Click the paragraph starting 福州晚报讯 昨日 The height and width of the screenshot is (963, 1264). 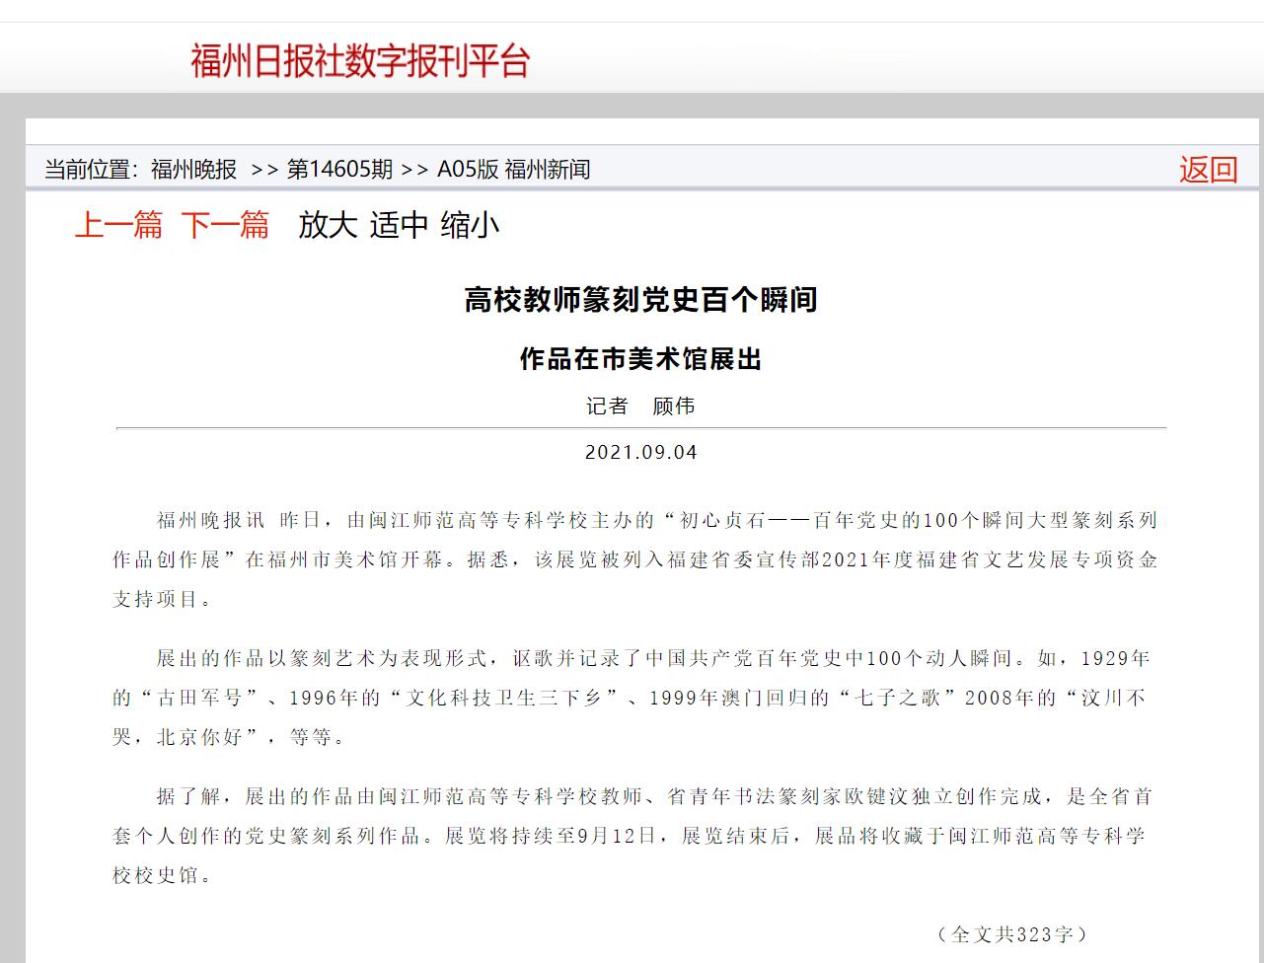pyautogui.click(x=635, y=559)
